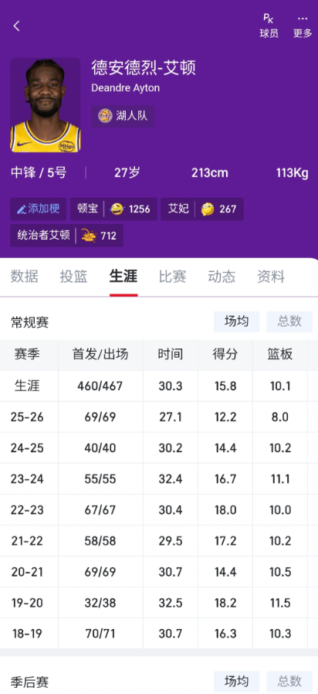
Task: Switch to the 数据 tab
Action: tap(25, 277)
